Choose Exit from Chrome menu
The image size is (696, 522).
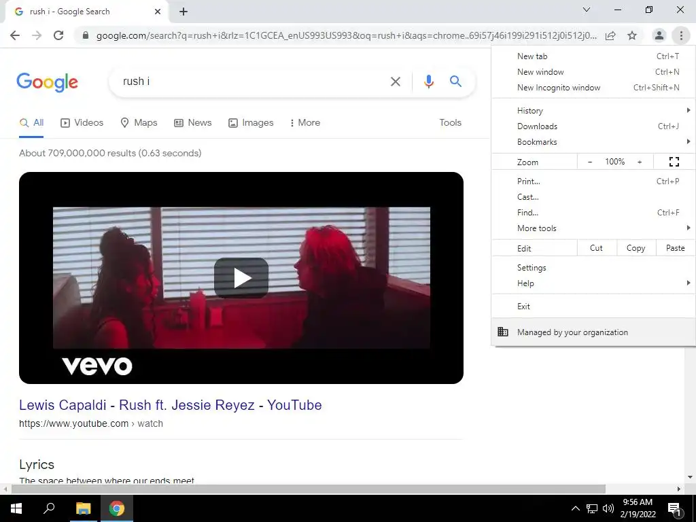[593, 307]
